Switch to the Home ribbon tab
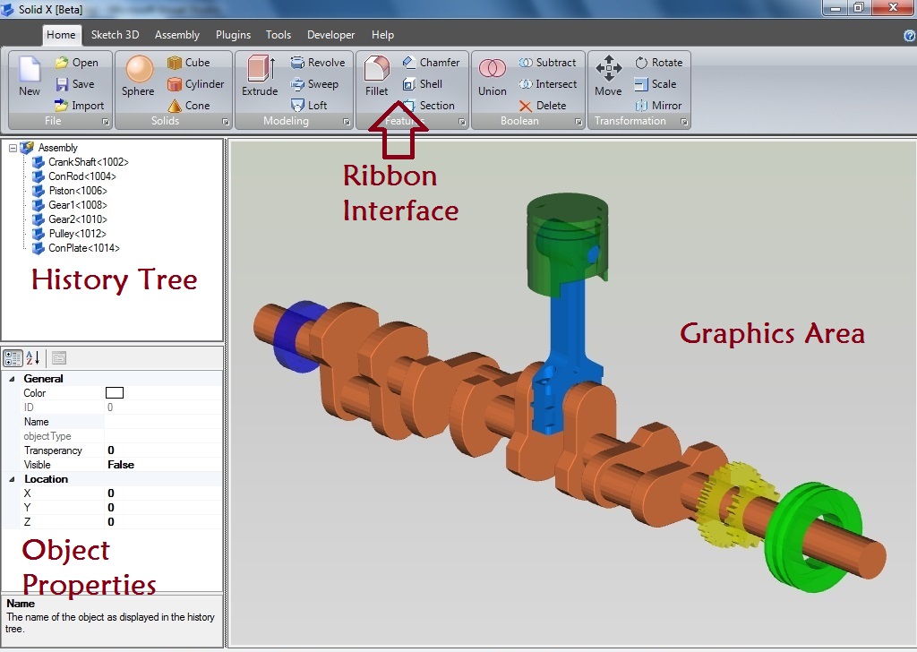Viewport: 917px width, 652px height. [62, 35]
